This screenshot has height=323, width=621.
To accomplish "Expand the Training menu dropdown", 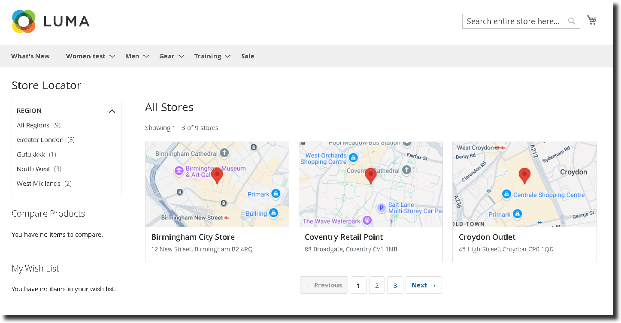I will [227, 56].
